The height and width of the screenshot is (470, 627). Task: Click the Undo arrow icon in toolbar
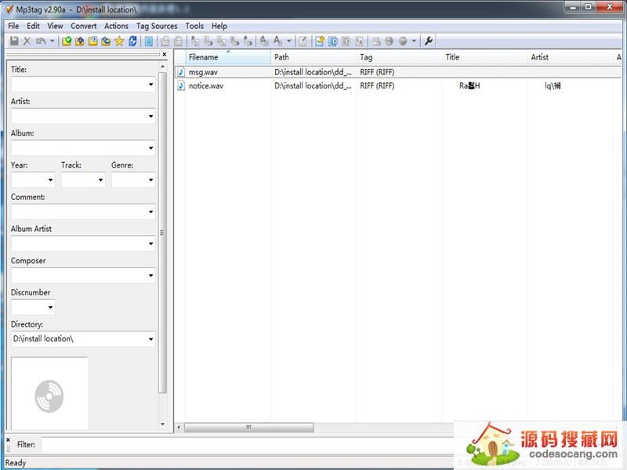41,41
